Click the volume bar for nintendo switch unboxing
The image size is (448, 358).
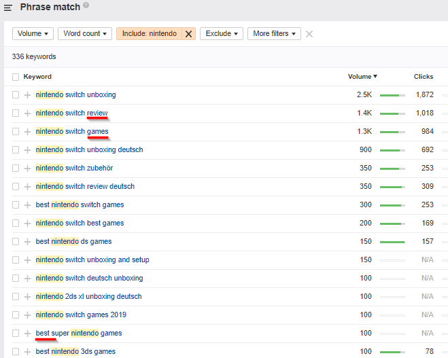pyautogui.click(x=392, y=95)
